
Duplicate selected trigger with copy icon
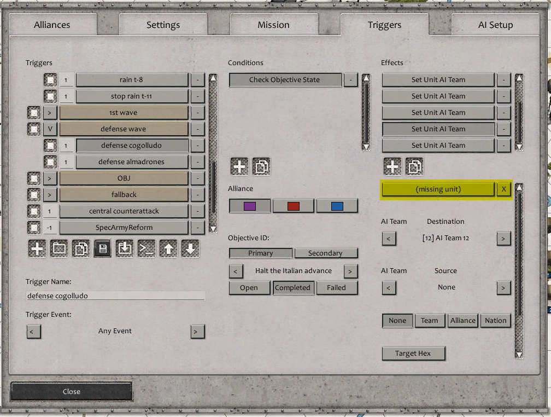(x=81, y=249)
